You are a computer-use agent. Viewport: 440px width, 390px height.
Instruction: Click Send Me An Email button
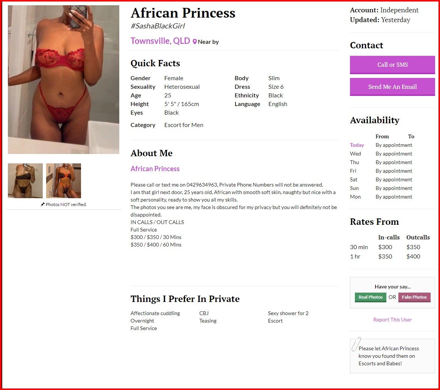tap(392, 87)
